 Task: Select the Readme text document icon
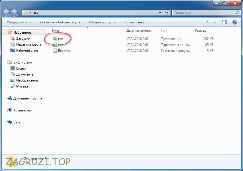55,51
